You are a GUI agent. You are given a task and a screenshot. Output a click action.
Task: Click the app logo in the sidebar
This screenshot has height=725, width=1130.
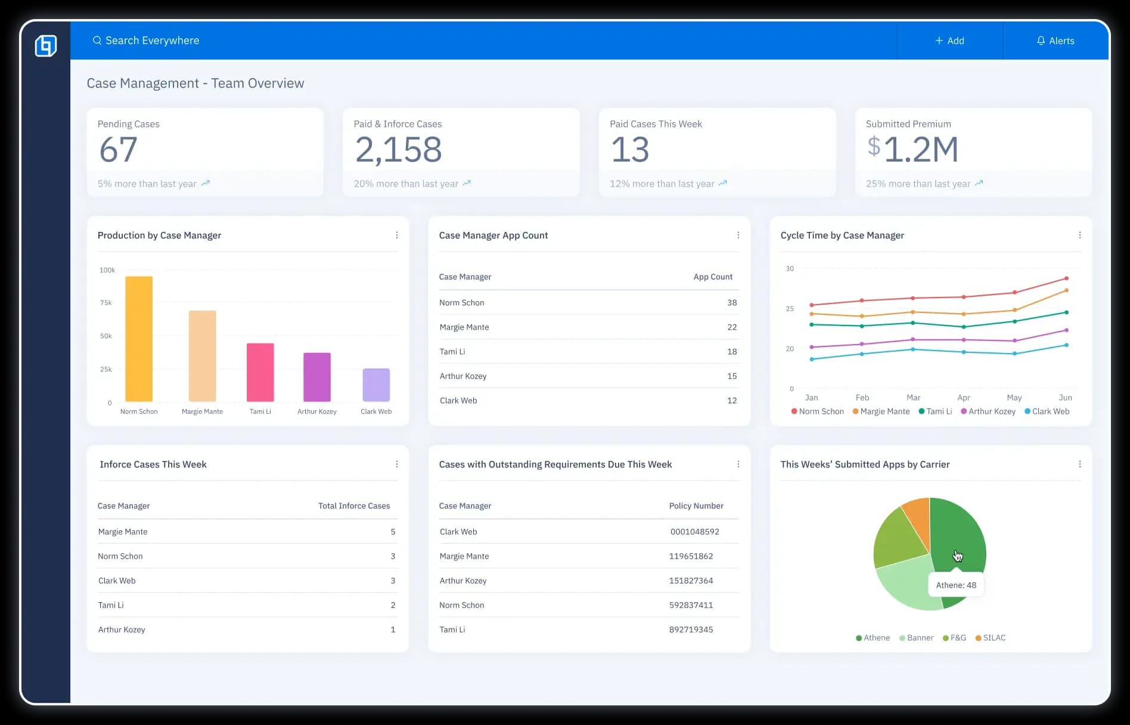pos(46,46)
